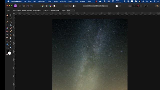Toggle Quick Mask mode

(117, 6)
